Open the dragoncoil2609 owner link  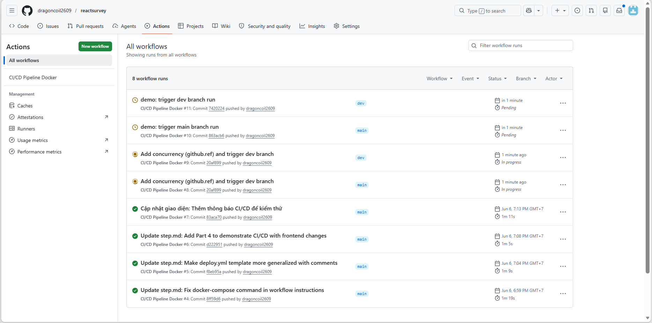(x=54, y=10)
